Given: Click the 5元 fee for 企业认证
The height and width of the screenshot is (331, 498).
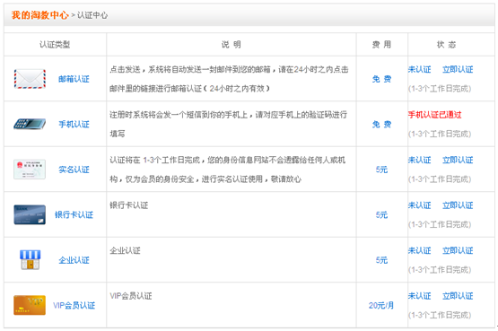Looking at the screenshot, I should 381,260.
